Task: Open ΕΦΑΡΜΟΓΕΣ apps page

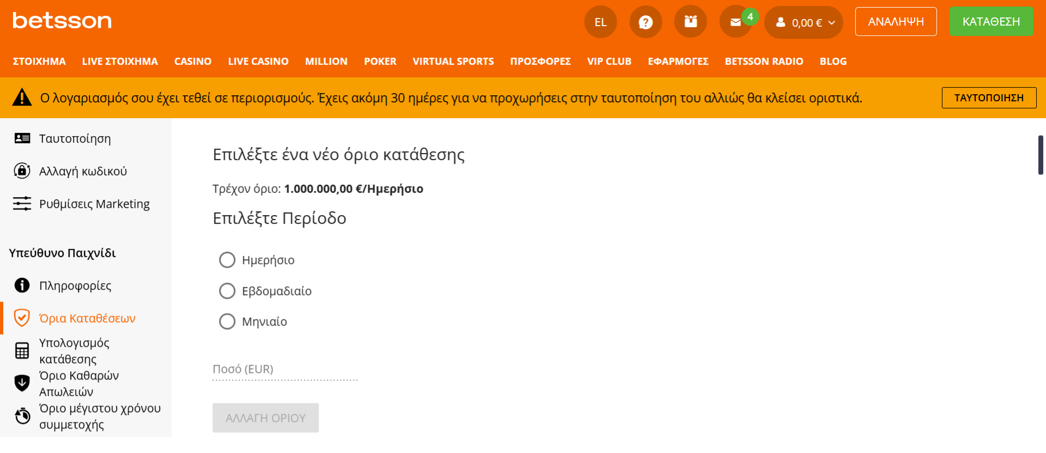Action: [x=678, y=62]
